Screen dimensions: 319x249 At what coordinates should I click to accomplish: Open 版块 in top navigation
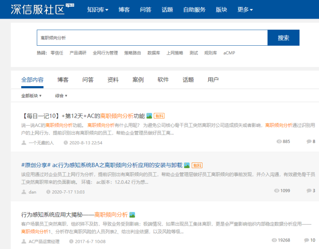[x=222, y=10]
